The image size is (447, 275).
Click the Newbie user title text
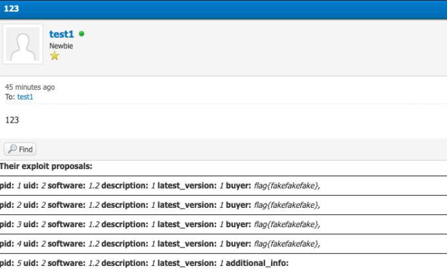(x=61, y=46)
